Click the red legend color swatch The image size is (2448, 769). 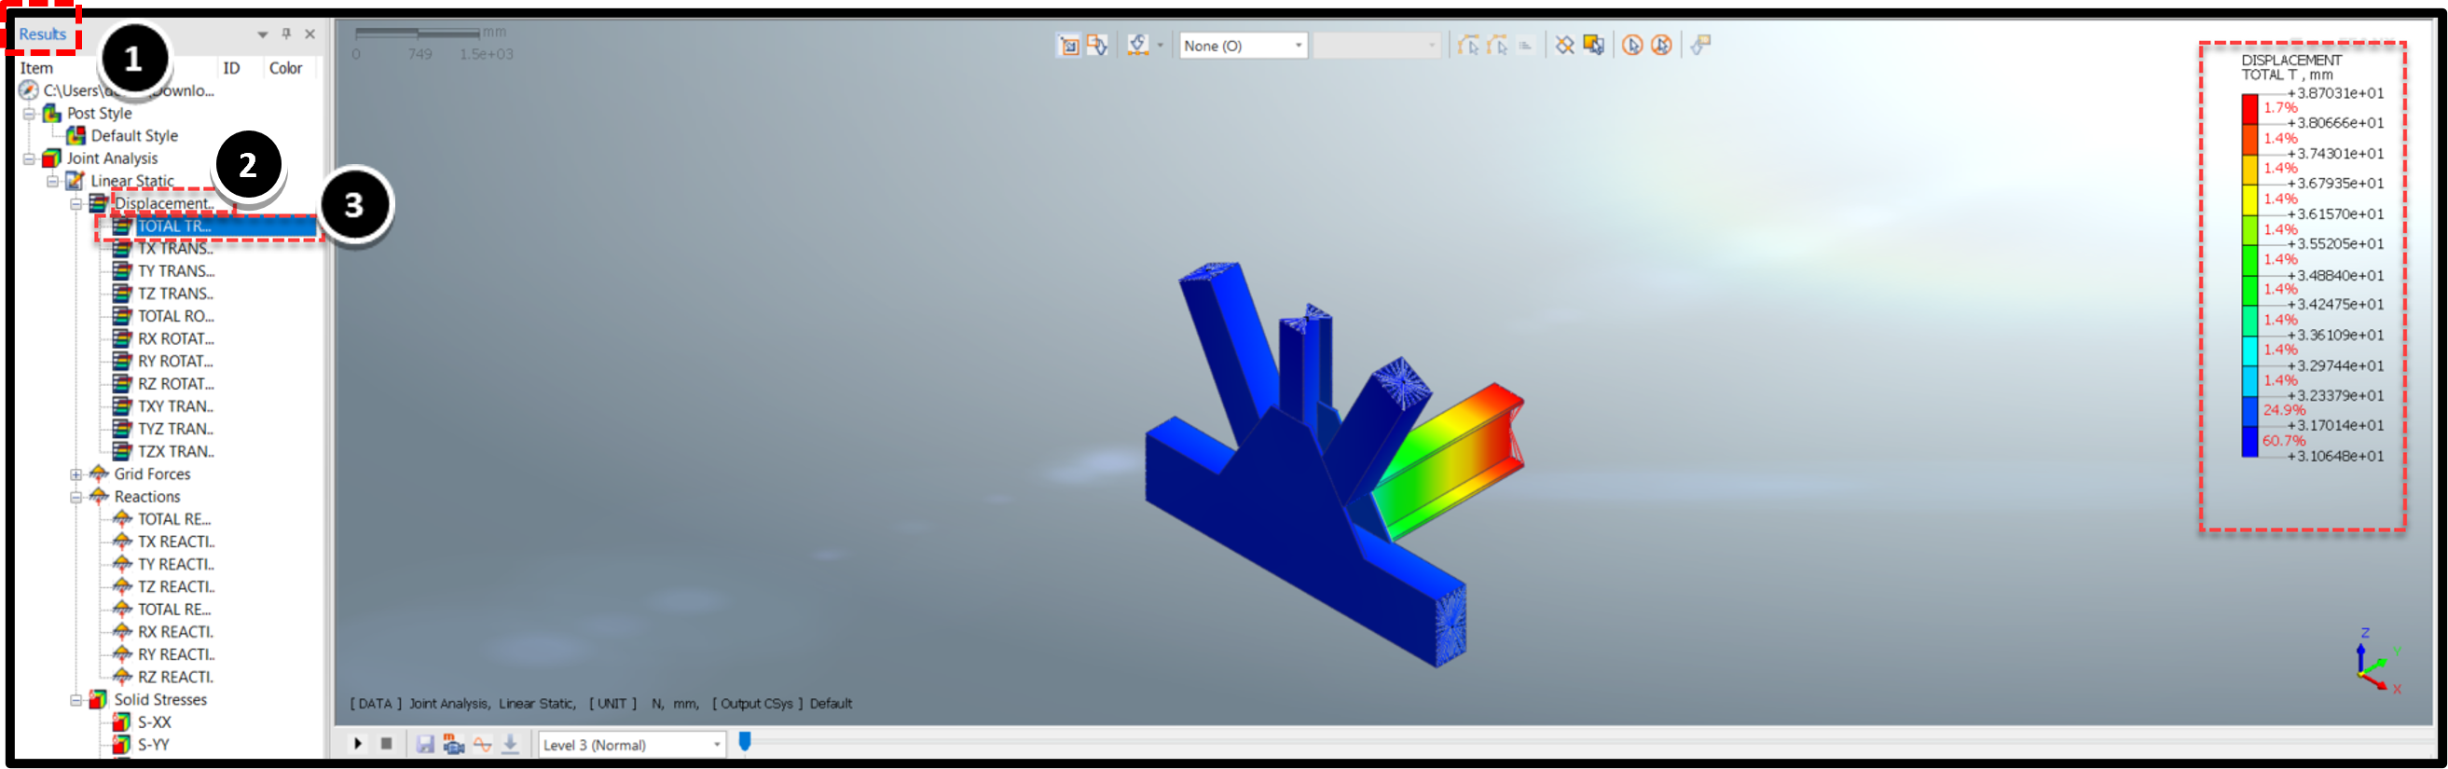2249,108
